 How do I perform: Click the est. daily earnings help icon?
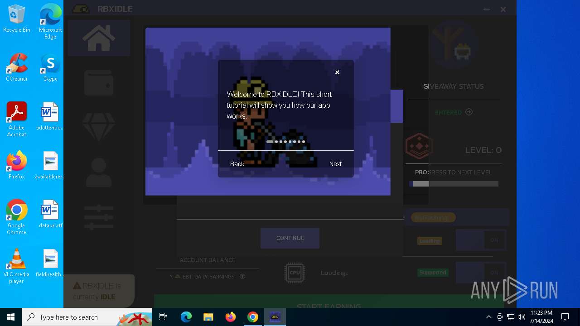tap(242, 276)
